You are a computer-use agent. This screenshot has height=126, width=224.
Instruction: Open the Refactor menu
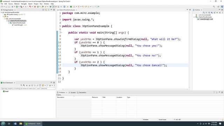pos(17,4)
